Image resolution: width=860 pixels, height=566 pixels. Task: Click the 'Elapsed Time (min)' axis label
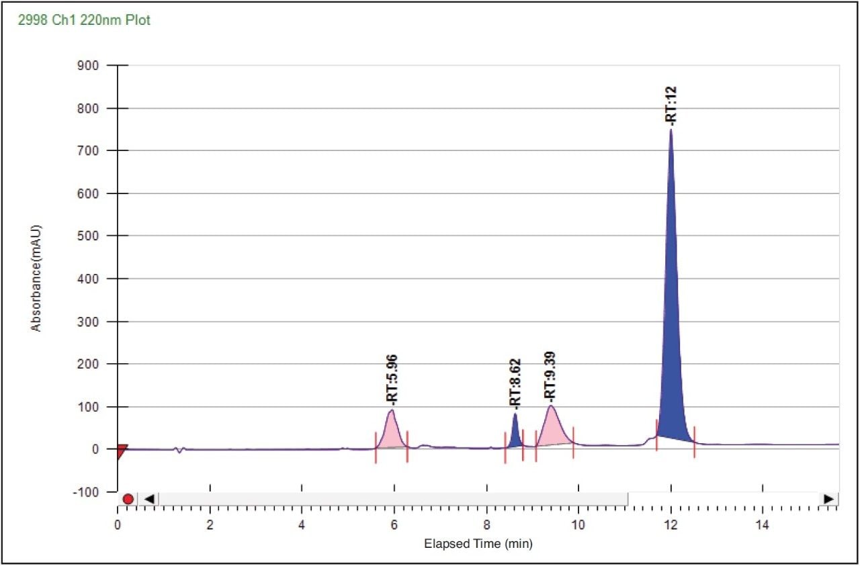point(478,544)
